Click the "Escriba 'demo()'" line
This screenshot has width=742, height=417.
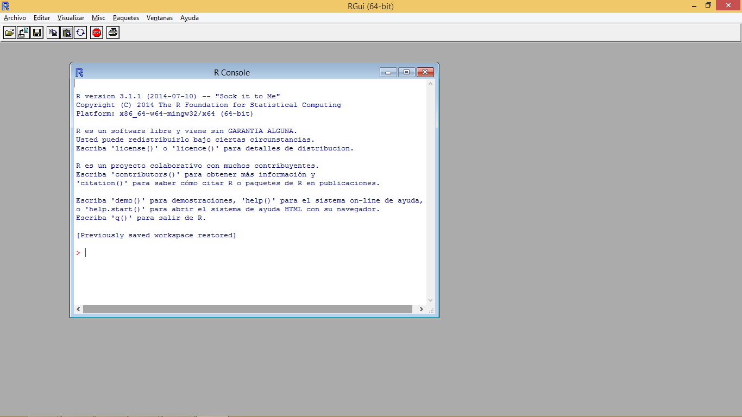coord(250,200)
